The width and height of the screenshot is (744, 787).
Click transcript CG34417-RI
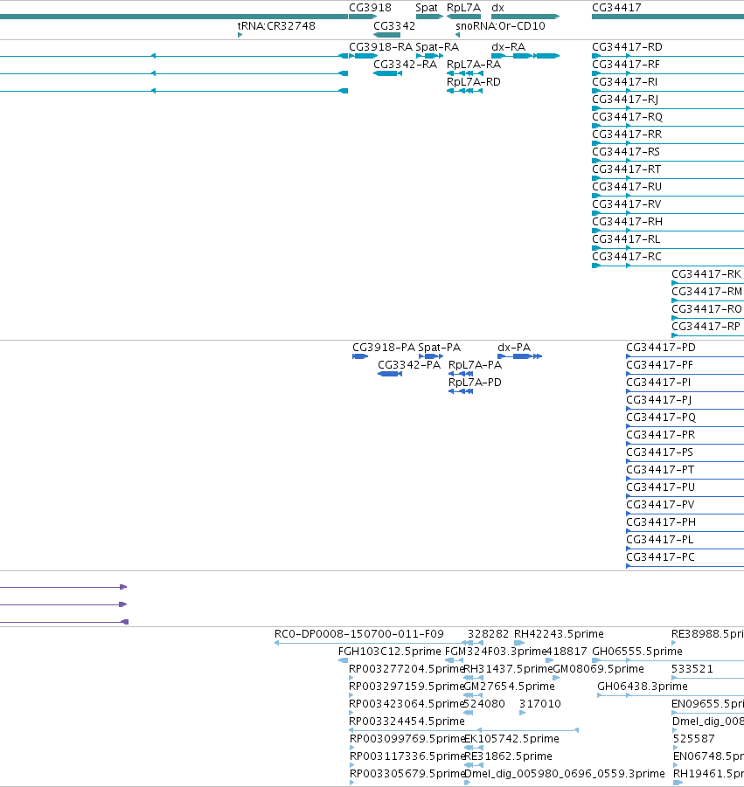point(624,82)
